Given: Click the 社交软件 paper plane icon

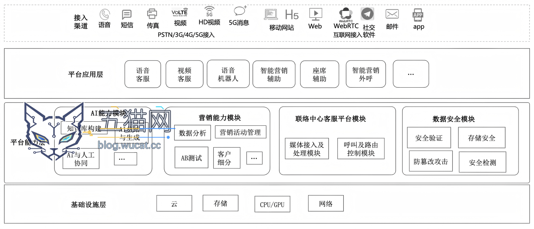Looking at the screenshot, I should [367, 14].
